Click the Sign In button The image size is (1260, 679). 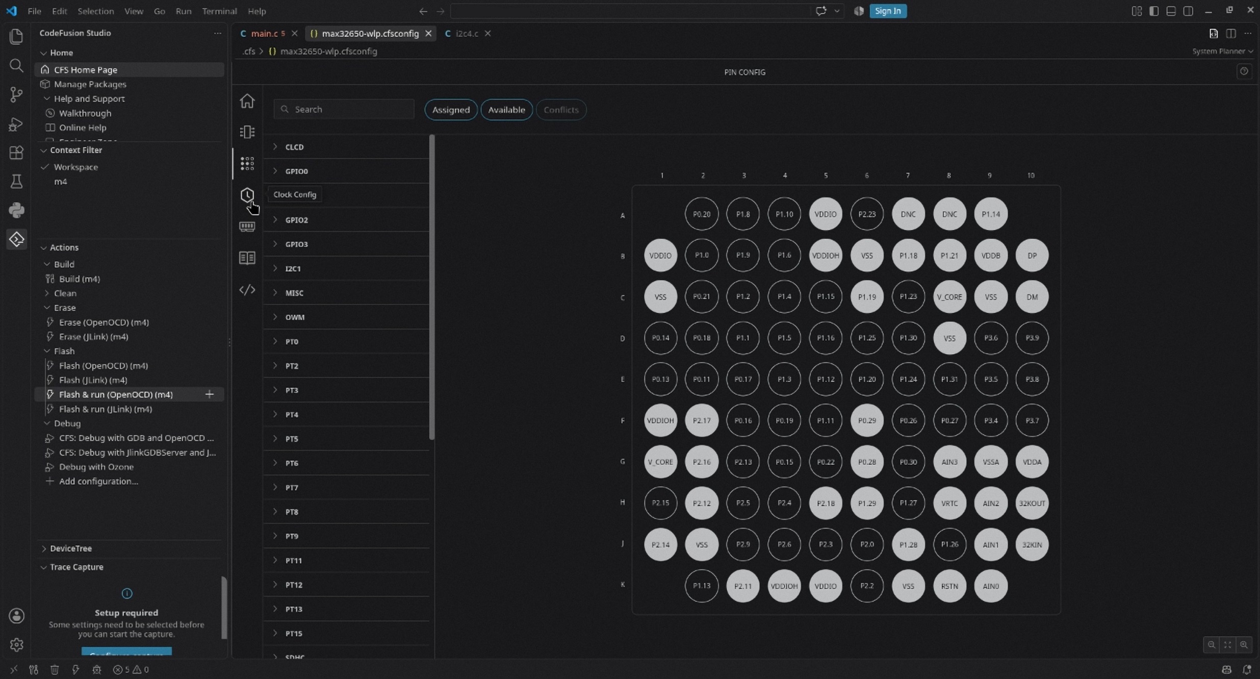coord(888,11)
